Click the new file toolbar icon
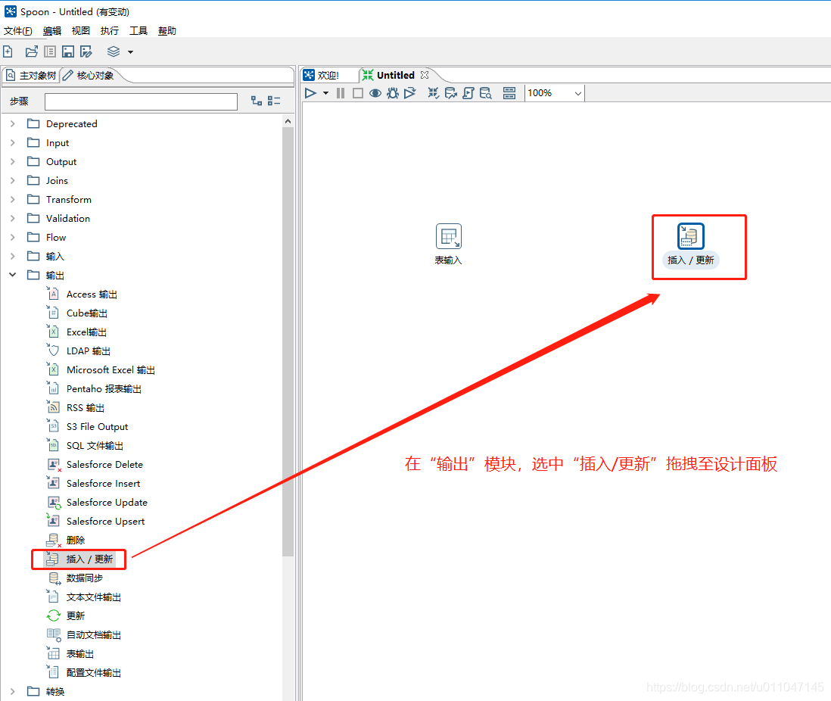This screenshot has height=701, width=831. (8, 51)
